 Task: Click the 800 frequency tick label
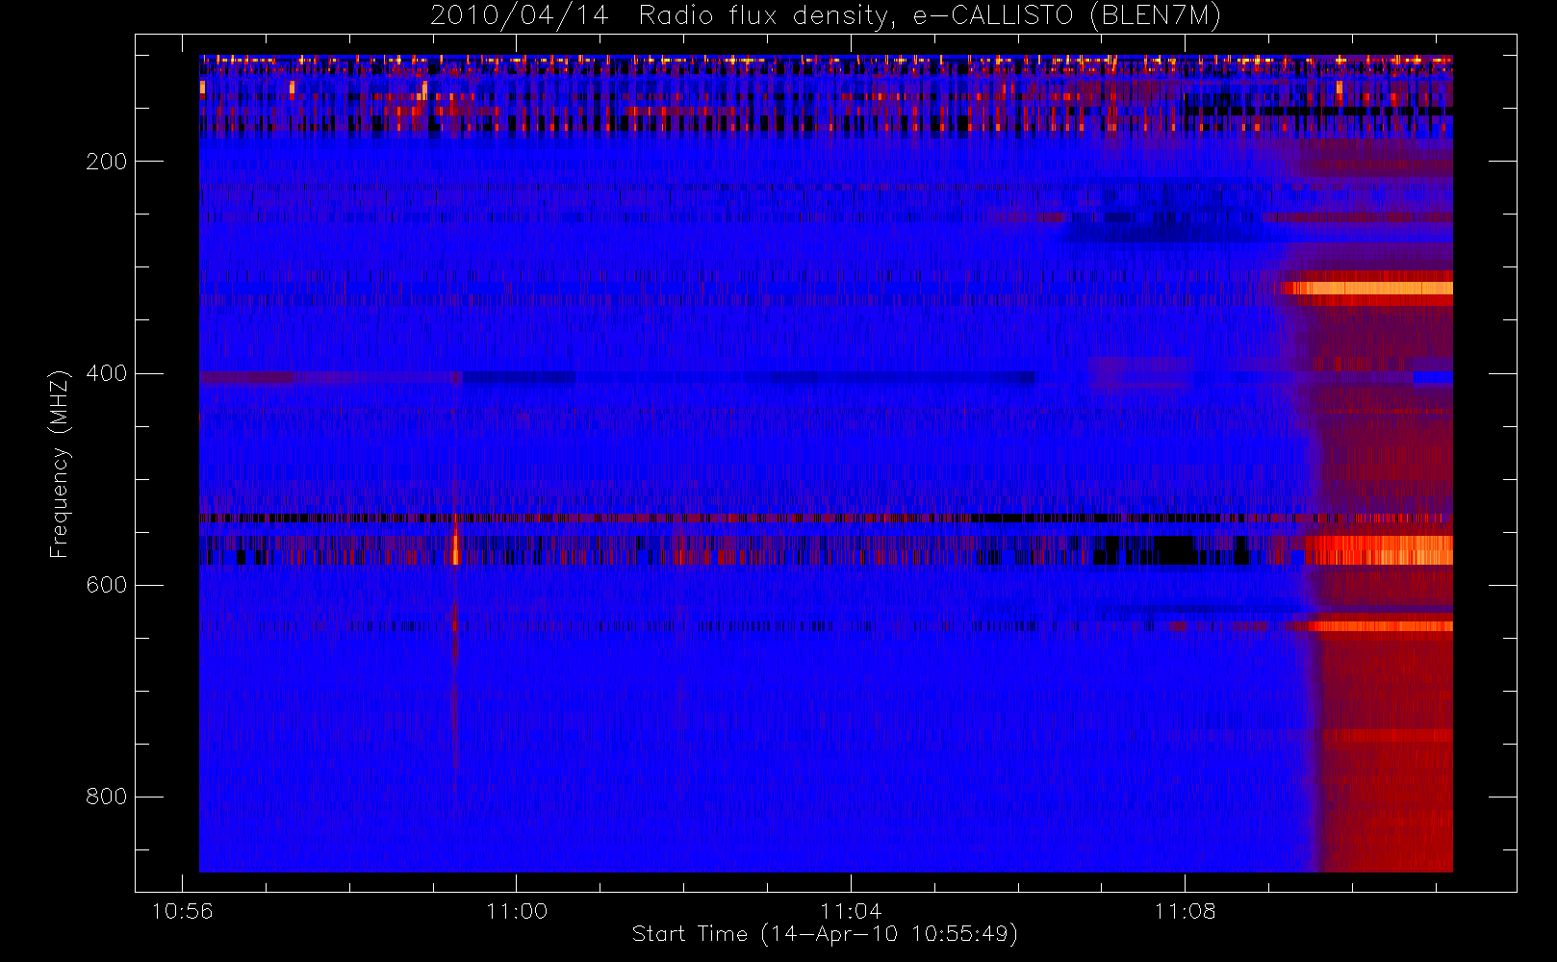[x=107, y=797]
